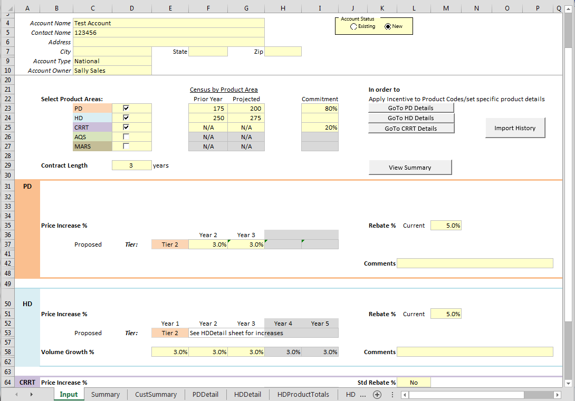Click the New Sheet plus icon
The height and width of the screenshot is (401, 575).
pos(377,394)
